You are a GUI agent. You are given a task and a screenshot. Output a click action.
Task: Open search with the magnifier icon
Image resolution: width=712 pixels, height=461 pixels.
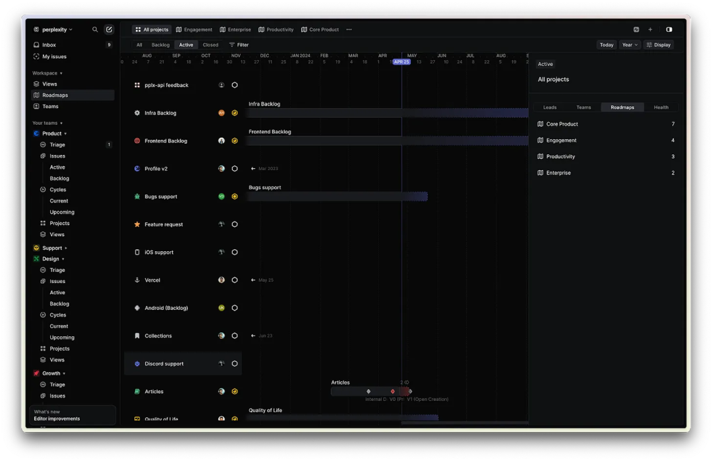[x=95, y=30]
